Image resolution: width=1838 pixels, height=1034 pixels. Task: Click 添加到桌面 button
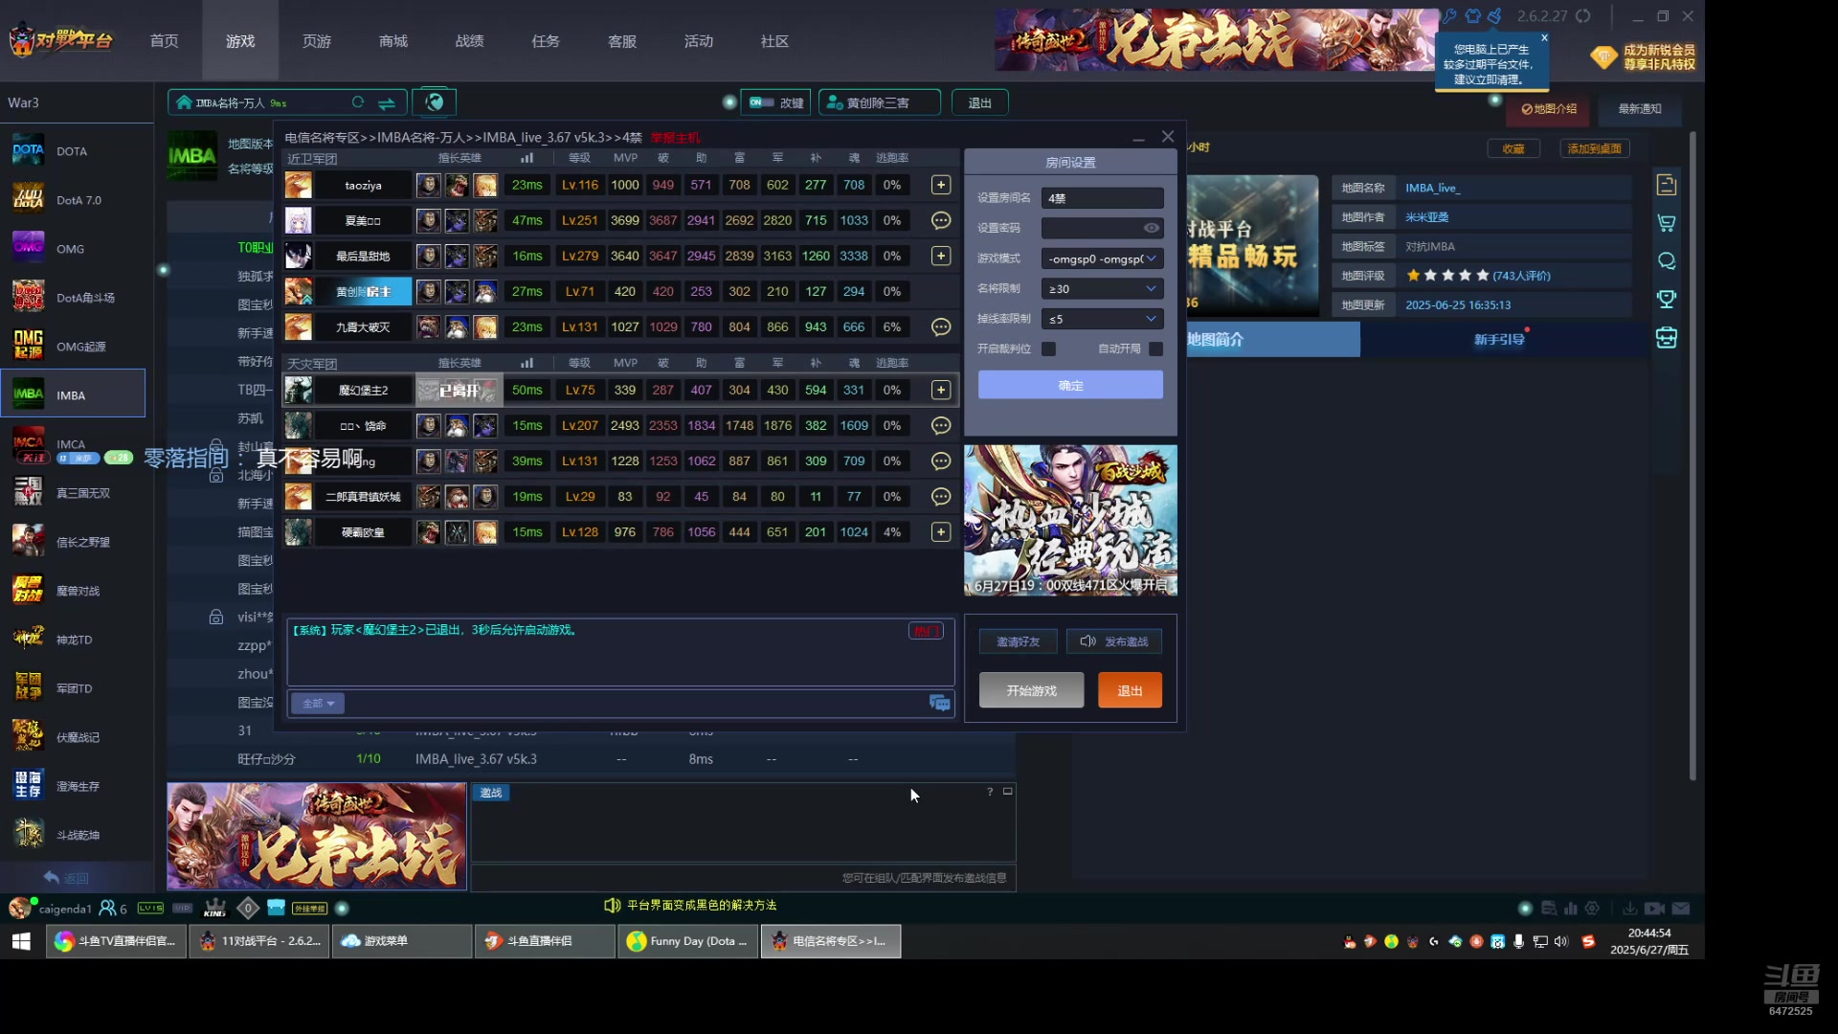[1595, 148]
